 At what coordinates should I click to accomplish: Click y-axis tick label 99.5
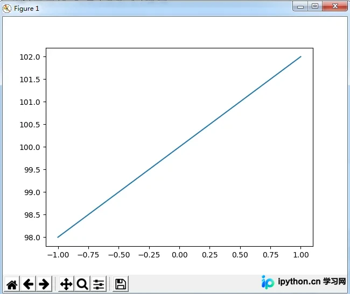click(32, 170)
